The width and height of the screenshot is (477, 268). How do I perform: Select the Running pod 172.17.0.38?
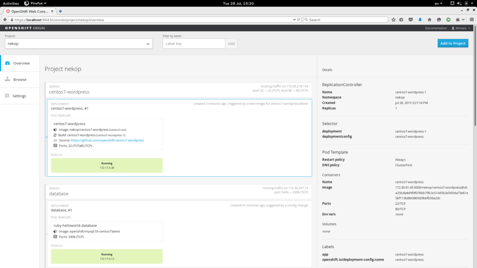(107, 165)
